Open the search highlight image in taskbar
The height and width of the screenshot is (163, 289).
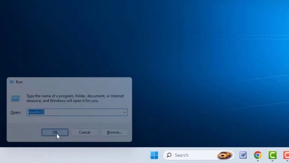(224, 155)
